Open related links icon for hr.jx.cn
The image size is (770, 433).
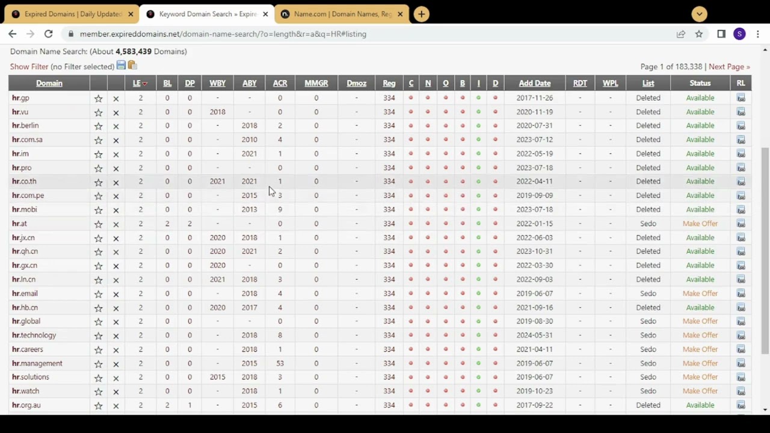click(741, 238)
